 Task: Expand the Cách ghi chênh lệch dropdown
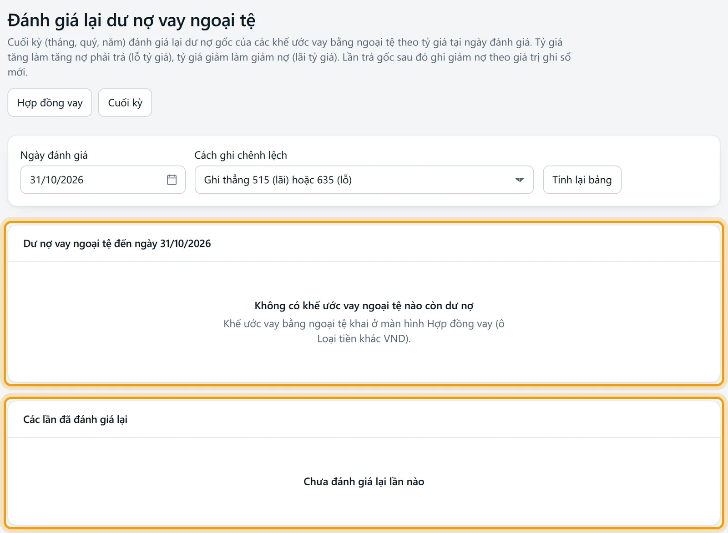364,180
